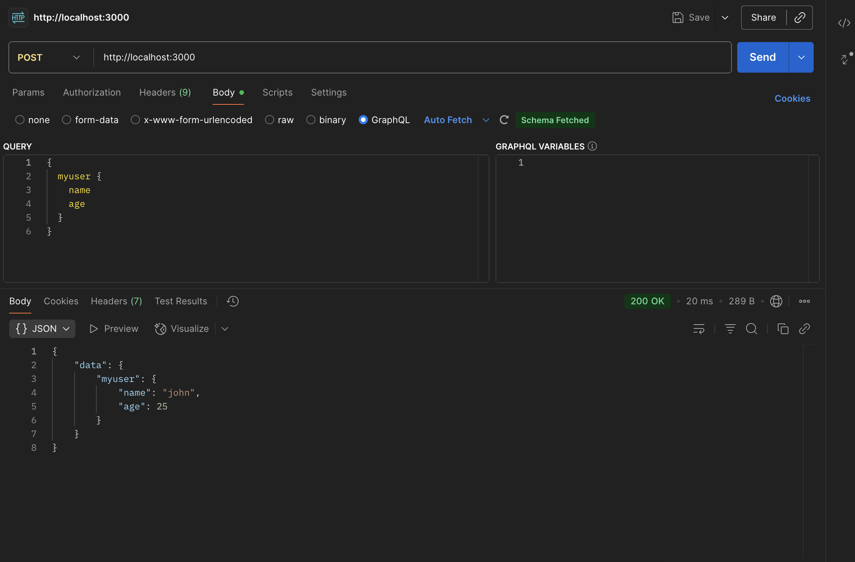
Task: Expand the Send options arrow
Action: point(801,57)
